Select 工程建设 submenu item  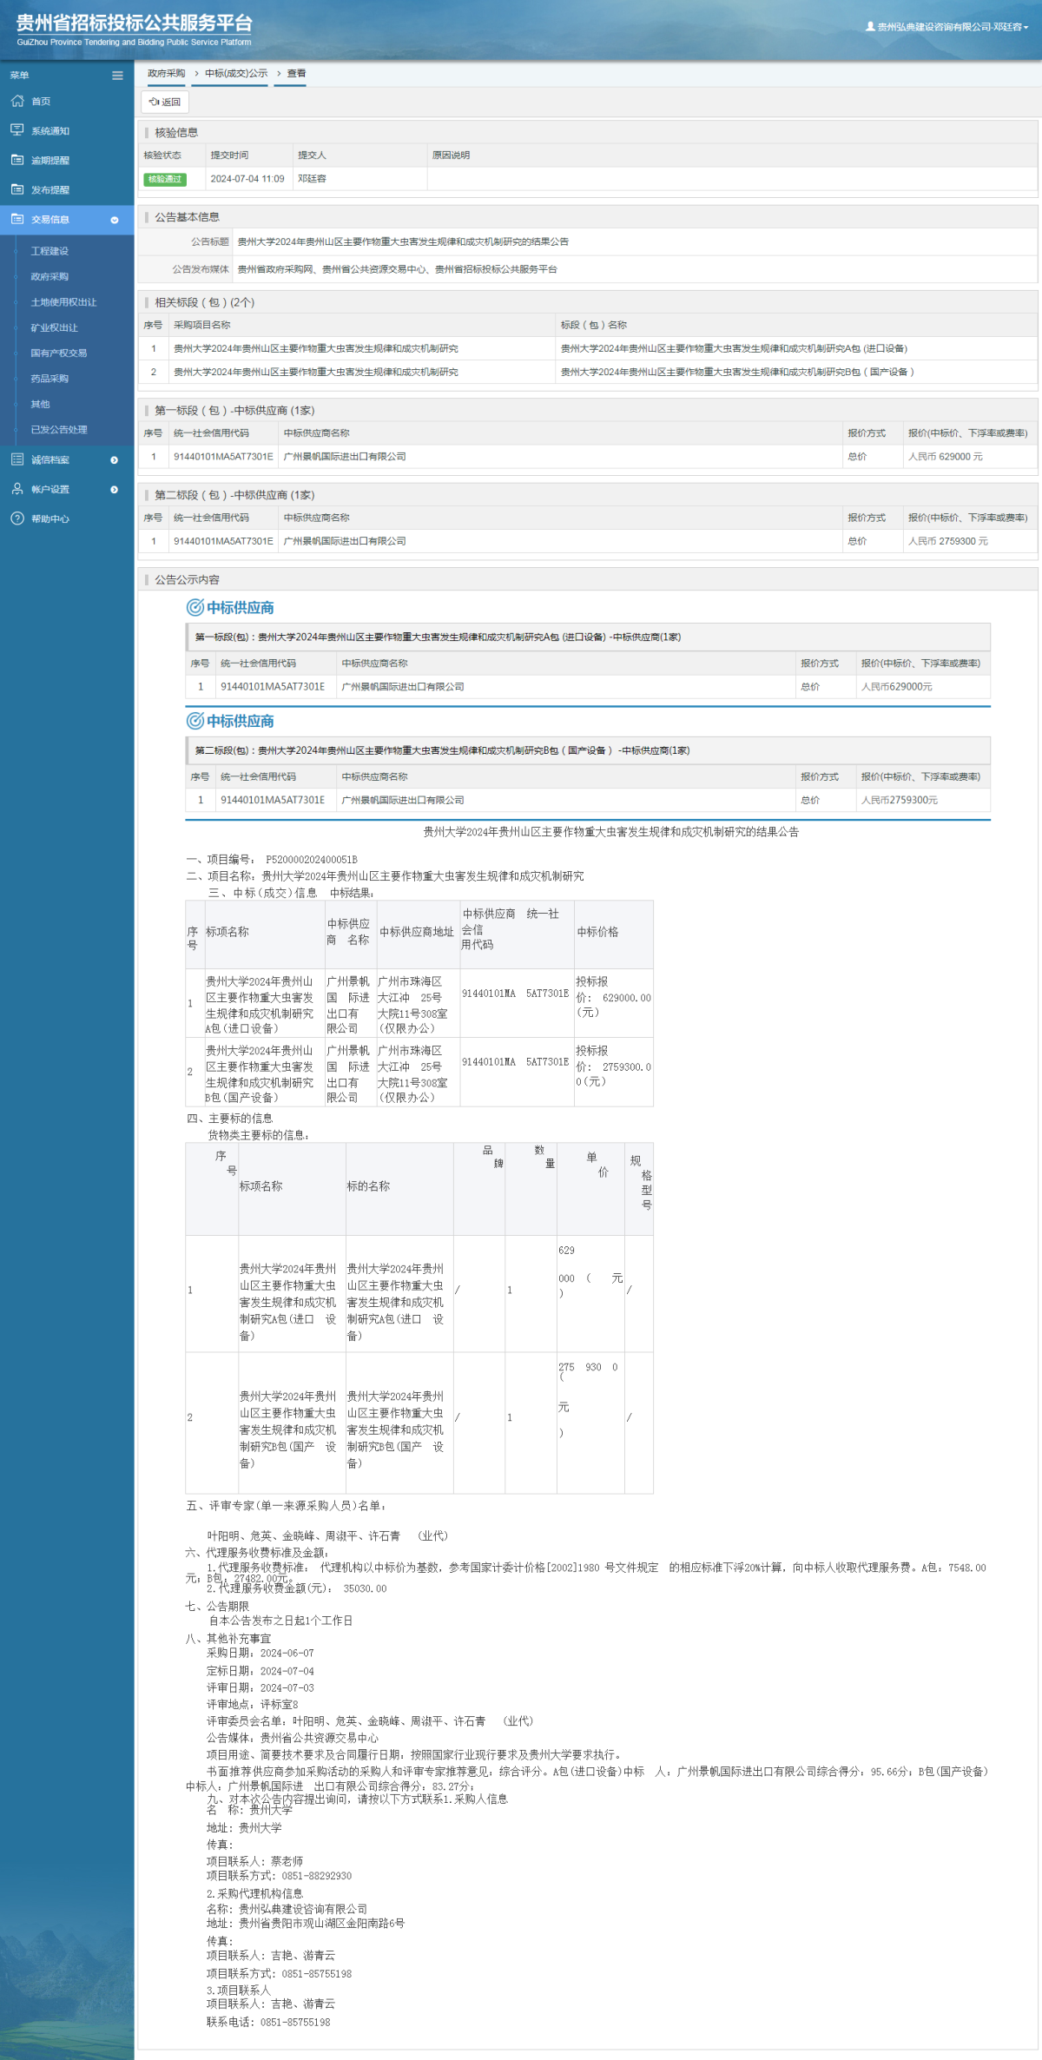click(x=49, y=251)
